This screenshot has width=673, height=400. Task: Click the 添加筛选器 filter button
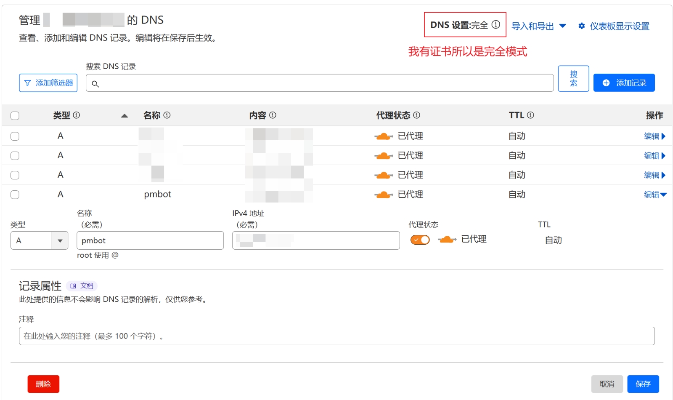tap(48, 83)
